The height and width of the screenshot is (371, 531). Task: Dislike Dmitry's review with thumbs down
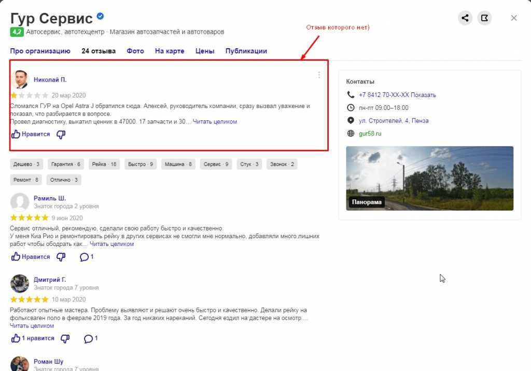pos(64,338)
